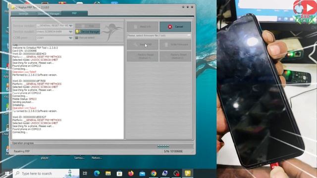Launch Microsoft Edge from the taskbar
Viewport: 317px width, 178px height.
pos(97,174)
